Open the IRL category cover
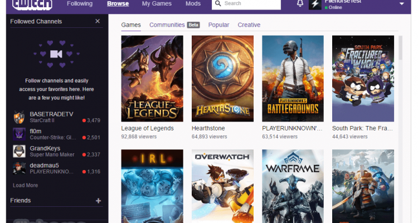 152,186
